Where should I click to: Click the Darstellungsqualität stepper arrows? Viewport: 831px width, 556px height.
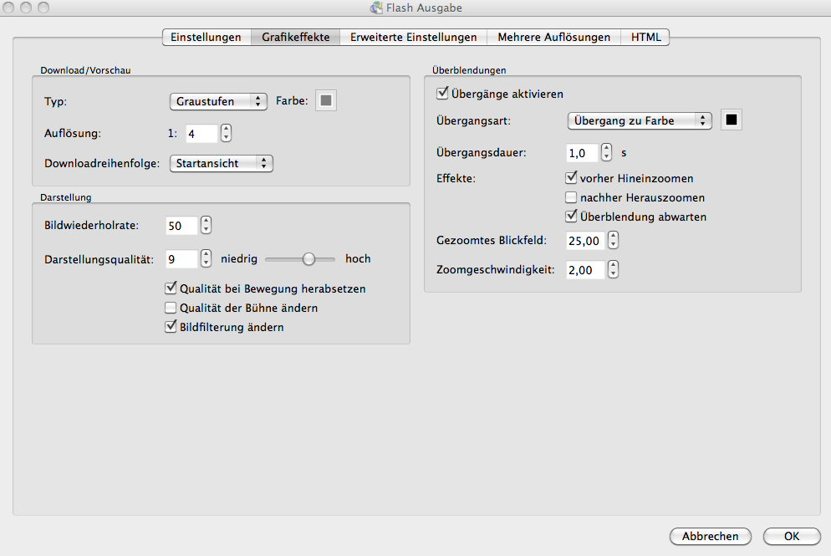point(206,259)
